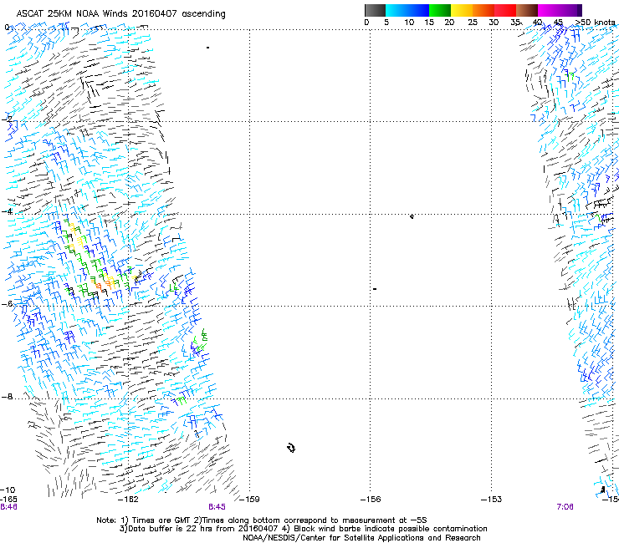Click the color scale's '30' tick label
Image resolution: width=619 pixels, height=543 pixels.
click(494, 22)
